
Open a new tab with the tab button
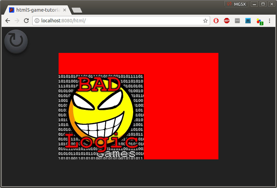(x=77, y=10)
